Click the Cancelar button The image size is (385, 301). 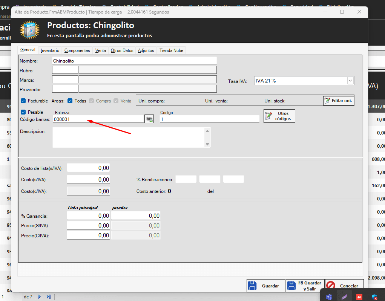click(344, 286)
